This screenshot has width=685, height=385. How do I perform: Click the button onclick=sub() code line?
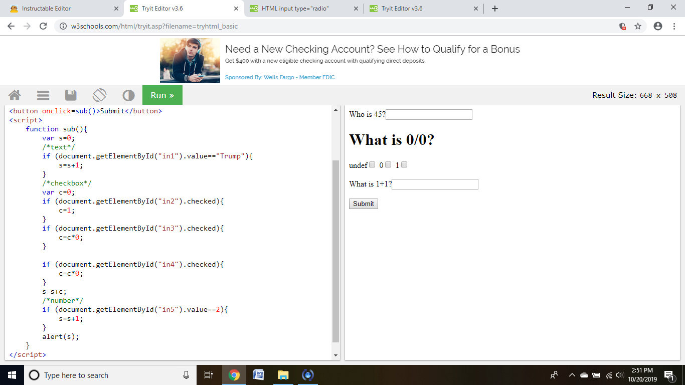coord(86,111)
